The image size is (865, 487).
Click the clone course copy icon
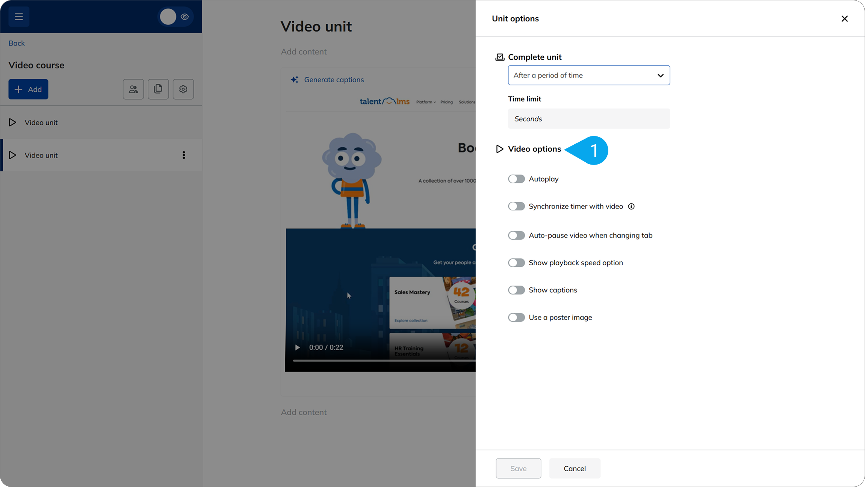158,89
